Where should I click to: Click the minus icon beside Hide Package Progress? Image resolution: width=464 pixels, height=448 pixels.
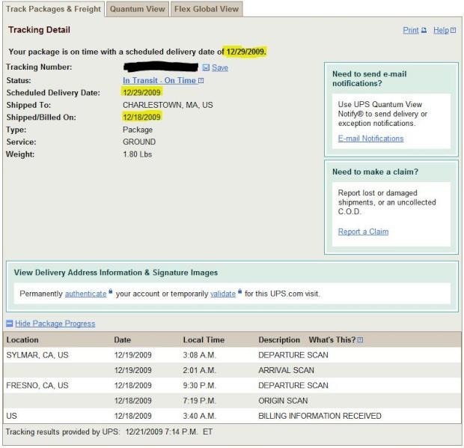(x=9, y=324)
